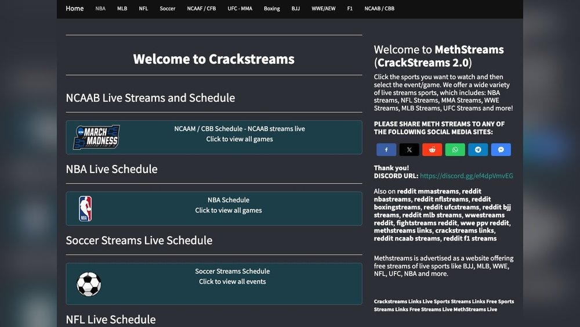Click the NCAAM / CBB Schedule text
Image resolution: width=580 pixels, height=327 pixels.
point(239,129)
